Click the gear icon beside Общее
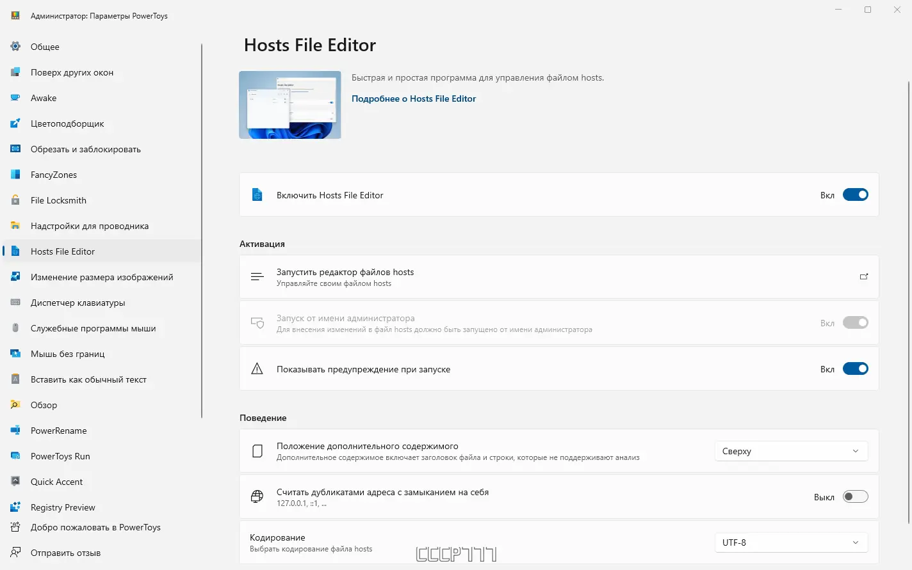Image resolution: width=912 pixels, height=570 pixels. click(15, 46)
